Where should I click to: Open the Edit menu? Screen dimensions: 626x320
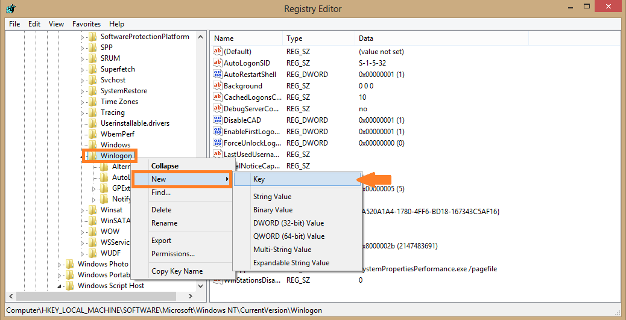pos(34,24)
